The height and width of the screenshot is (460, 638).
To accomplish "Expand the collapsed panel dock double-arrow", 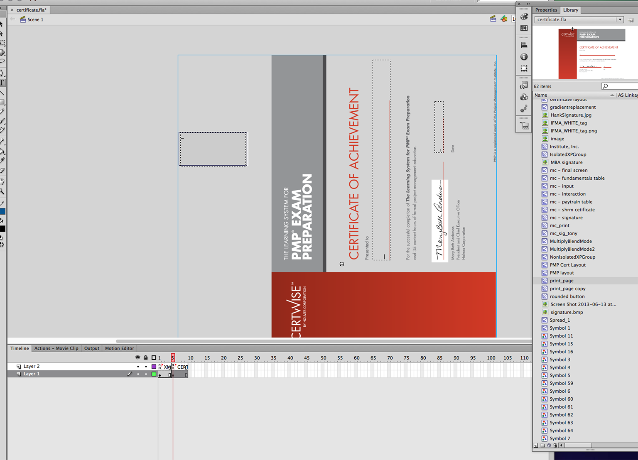I will click(x=528, y=4).
